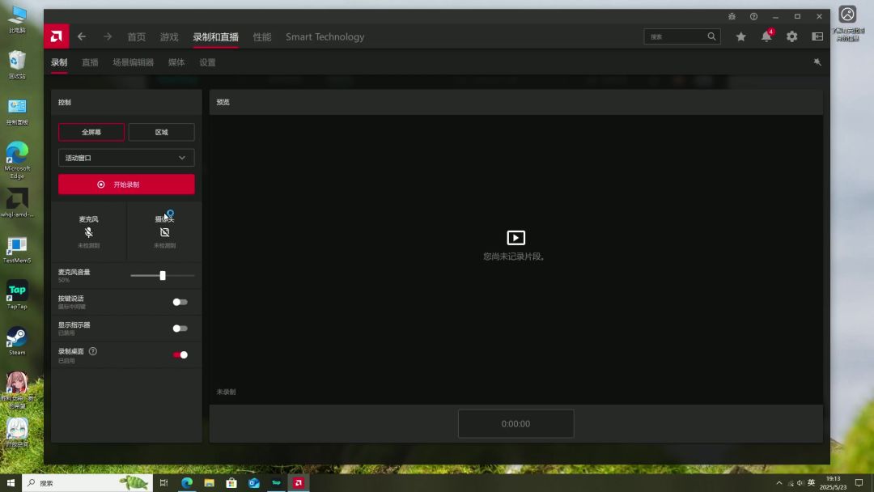Click the bug report icon

click(732, 16)
